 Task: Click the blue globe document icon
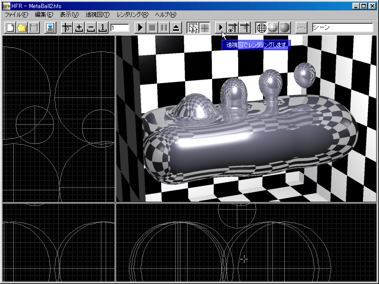pyautogui.click(x=50, y=27)
